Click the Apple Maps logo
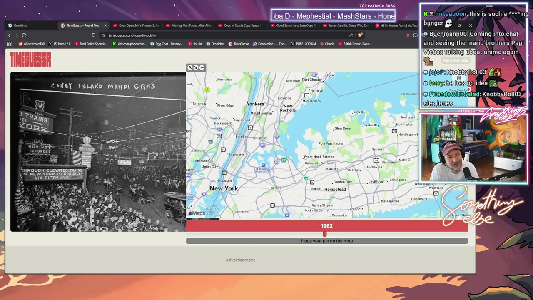Screen dimensions: 533x300 click(x=196, y=213)
